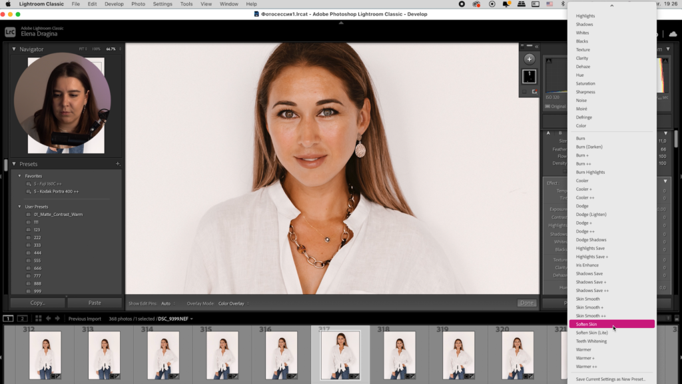Collapse the User Presets folder

pos(19,207)
